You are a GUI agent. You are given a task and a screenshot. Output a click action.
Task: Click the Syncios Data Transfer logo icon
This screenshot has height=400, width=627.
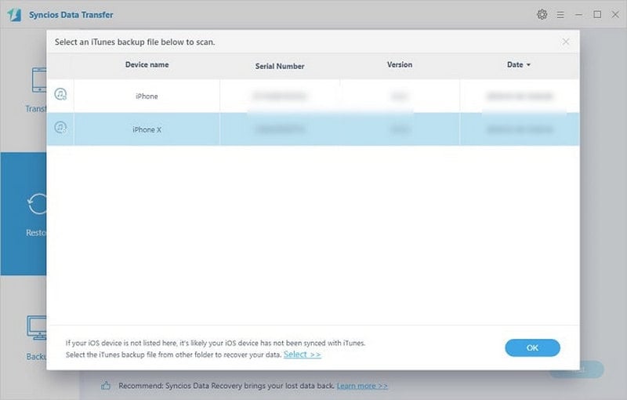click(14, 15)
